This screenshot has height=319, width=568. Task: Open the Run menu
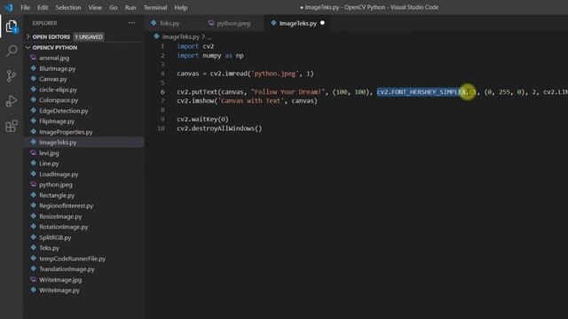coord(130,7)
